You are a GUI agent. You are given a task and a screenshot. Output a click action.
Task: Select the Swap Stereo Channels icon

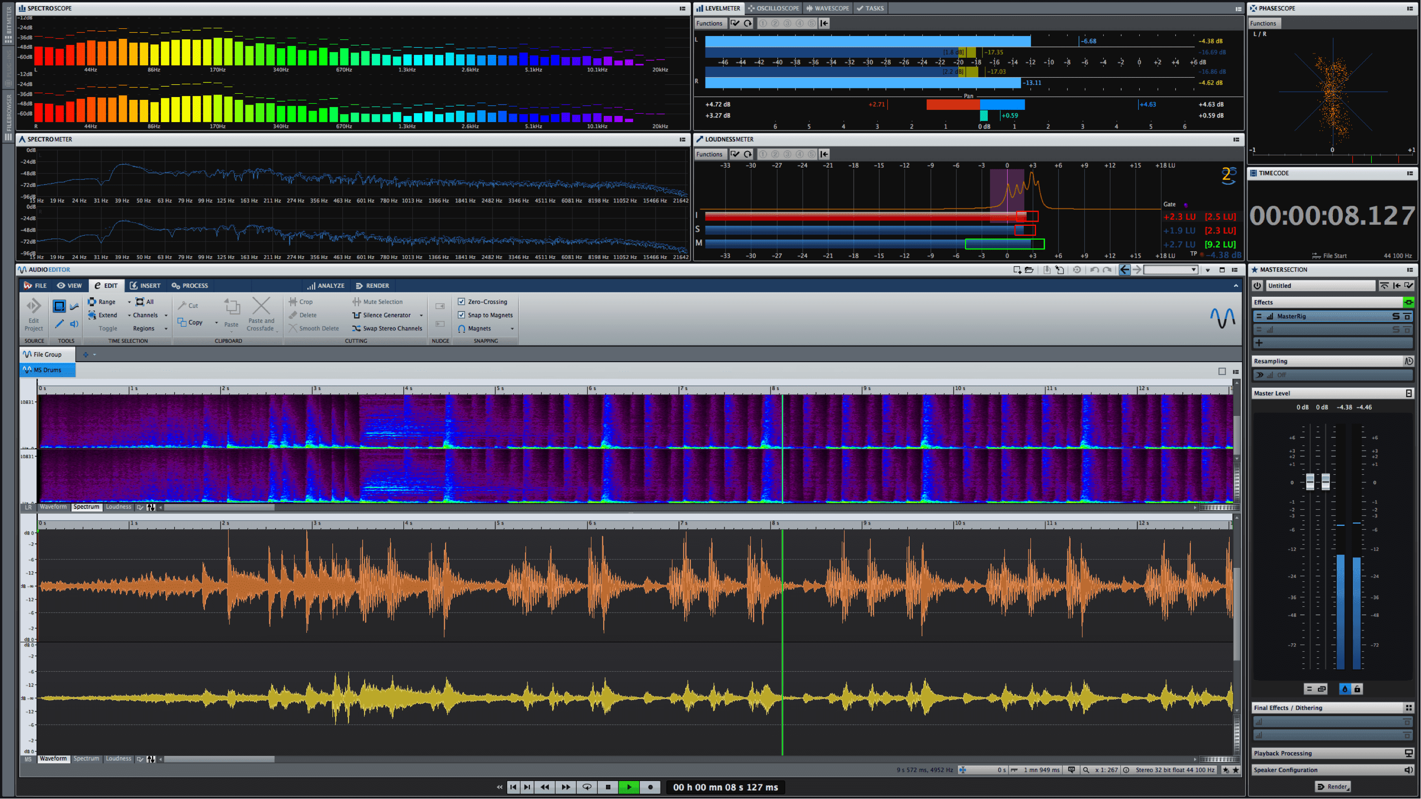point(357,328)
